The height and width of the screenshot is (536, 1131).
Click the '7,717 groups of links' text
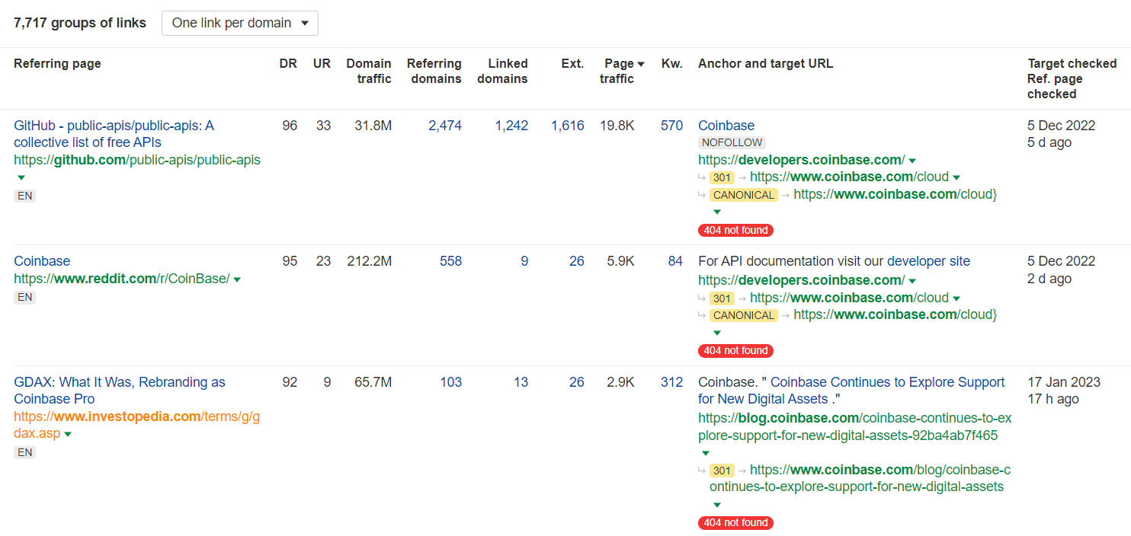pyautogui.click(x=80, y=23)
